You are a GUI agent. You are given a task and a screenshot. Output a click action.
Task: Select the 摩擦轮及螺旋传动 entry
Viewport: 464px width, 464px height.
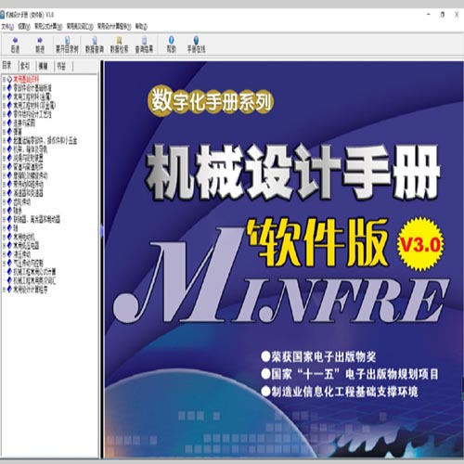point(31,175)
